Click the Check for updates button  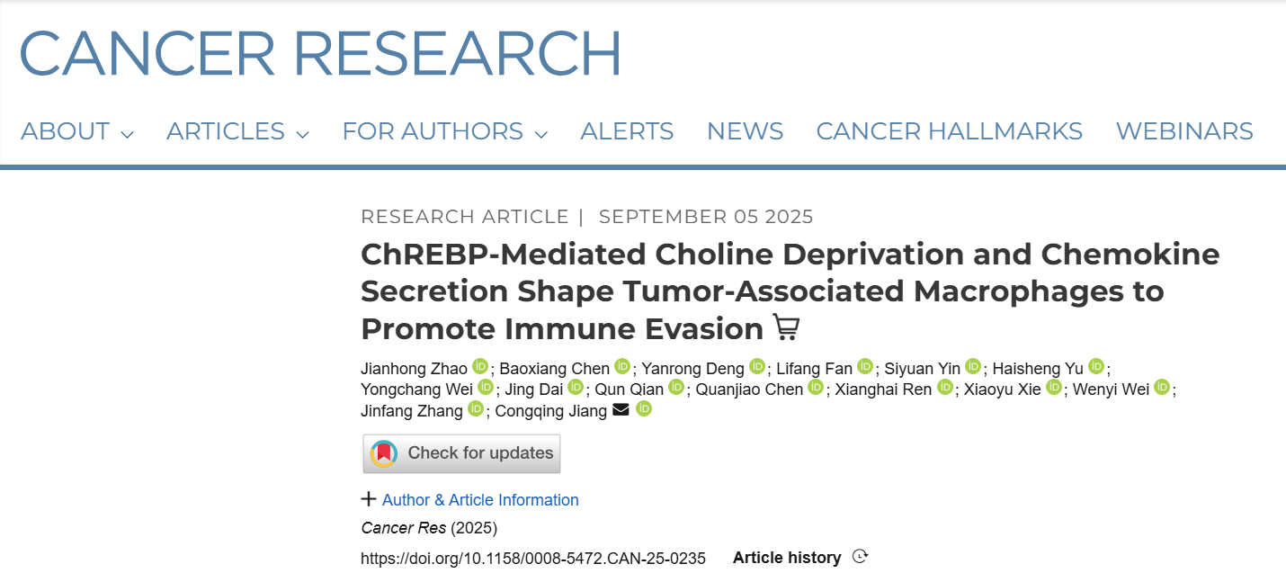click(x=461, y=453)
